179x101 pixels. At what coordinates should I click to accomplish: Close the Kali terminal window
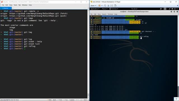point(177,12)
